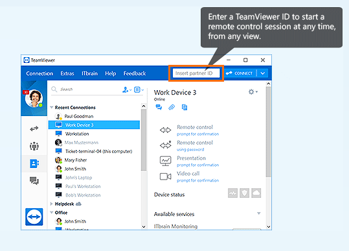349x251 pixels.
Task: Collapse the Office group
Action: [x=51, y=213]
